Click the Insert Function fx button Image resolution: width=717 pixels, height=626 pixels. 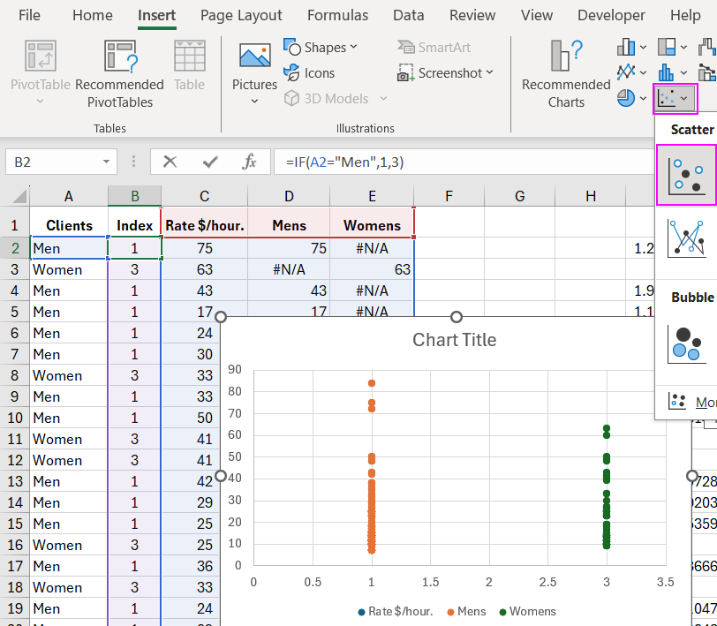250,162
